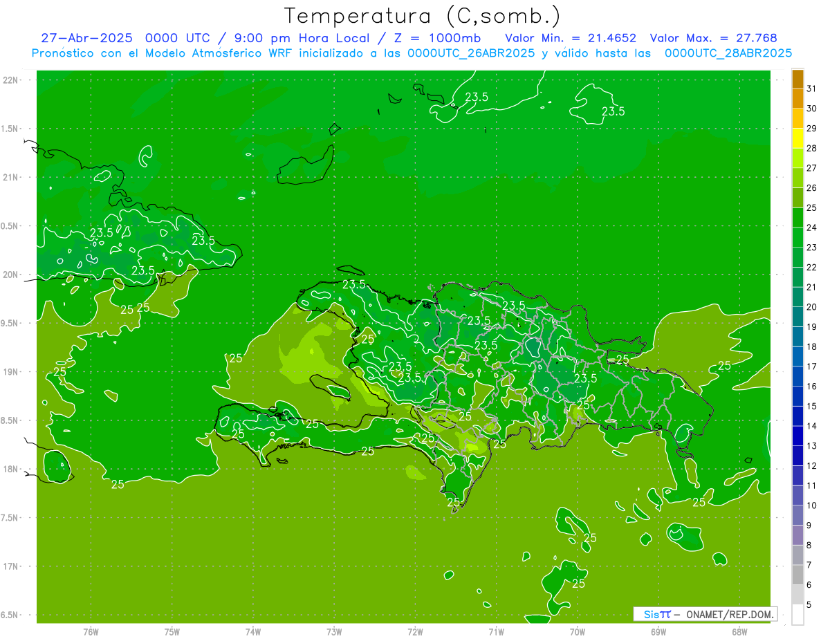Image resolution: width=830 pixels, height=641 pixels.
Task: Pick the yellow swatch between 28 and 29
Action: [x=797, y=138]
